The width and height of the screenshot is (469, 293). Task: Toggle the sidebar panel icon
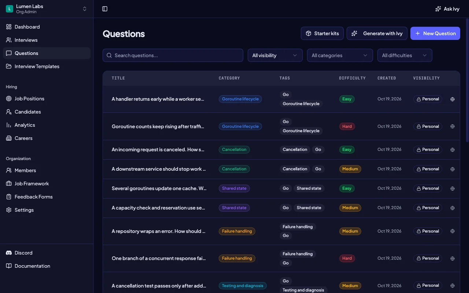(x=105, y=9)
